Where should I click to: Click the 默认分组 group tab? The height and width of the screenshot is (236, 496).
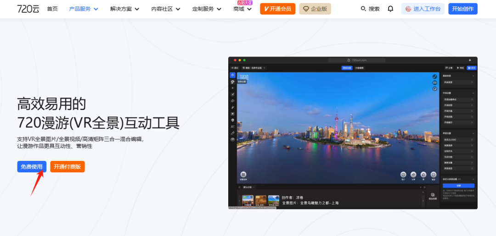point(248,187)
